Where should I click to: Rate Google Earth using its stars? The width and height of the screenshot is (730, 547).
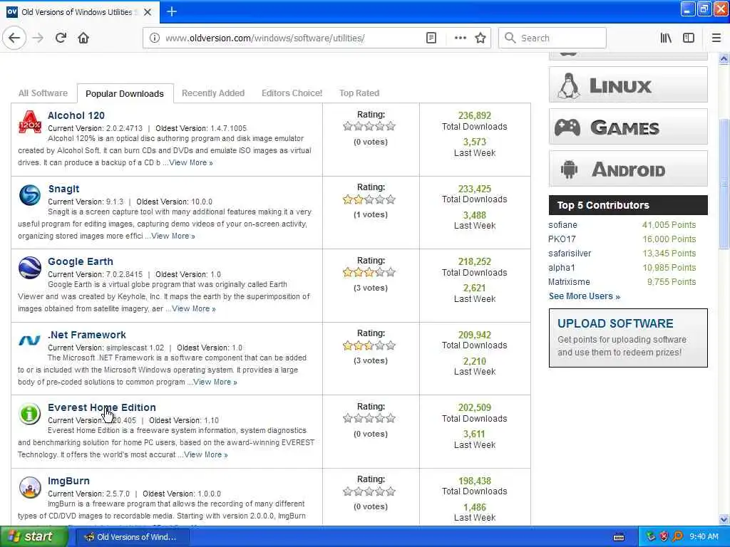[369, 272]
